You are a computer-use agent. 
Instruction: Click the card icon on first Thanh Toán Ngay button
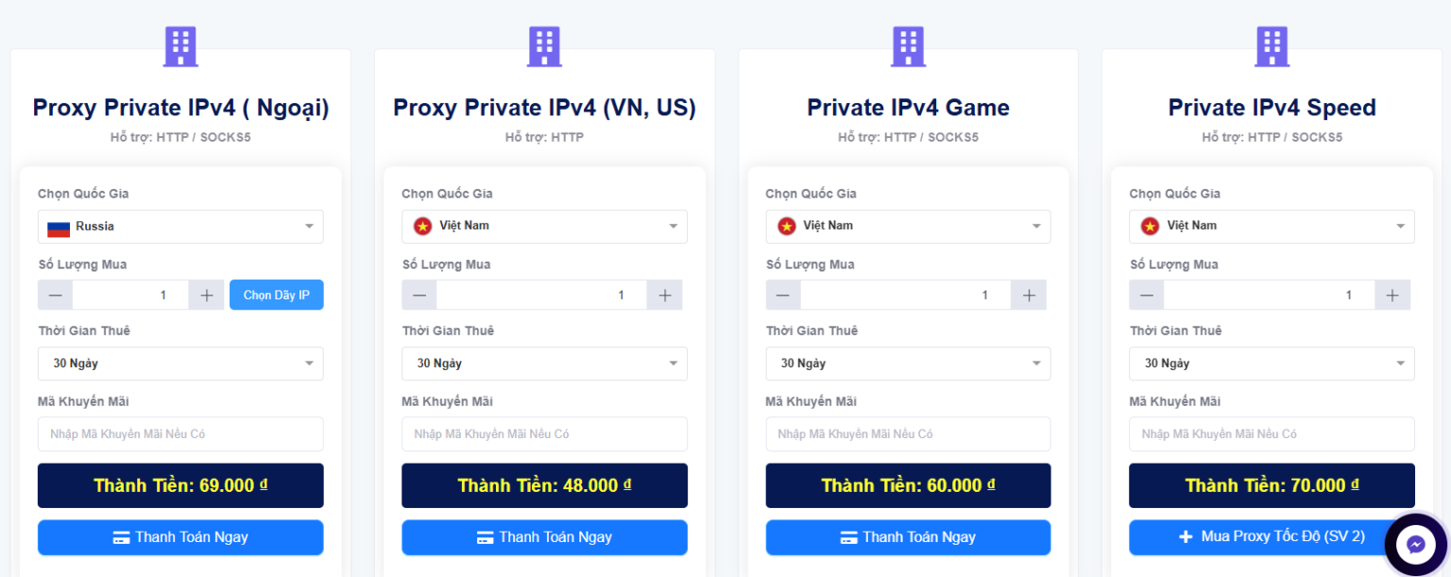point(120,536)
